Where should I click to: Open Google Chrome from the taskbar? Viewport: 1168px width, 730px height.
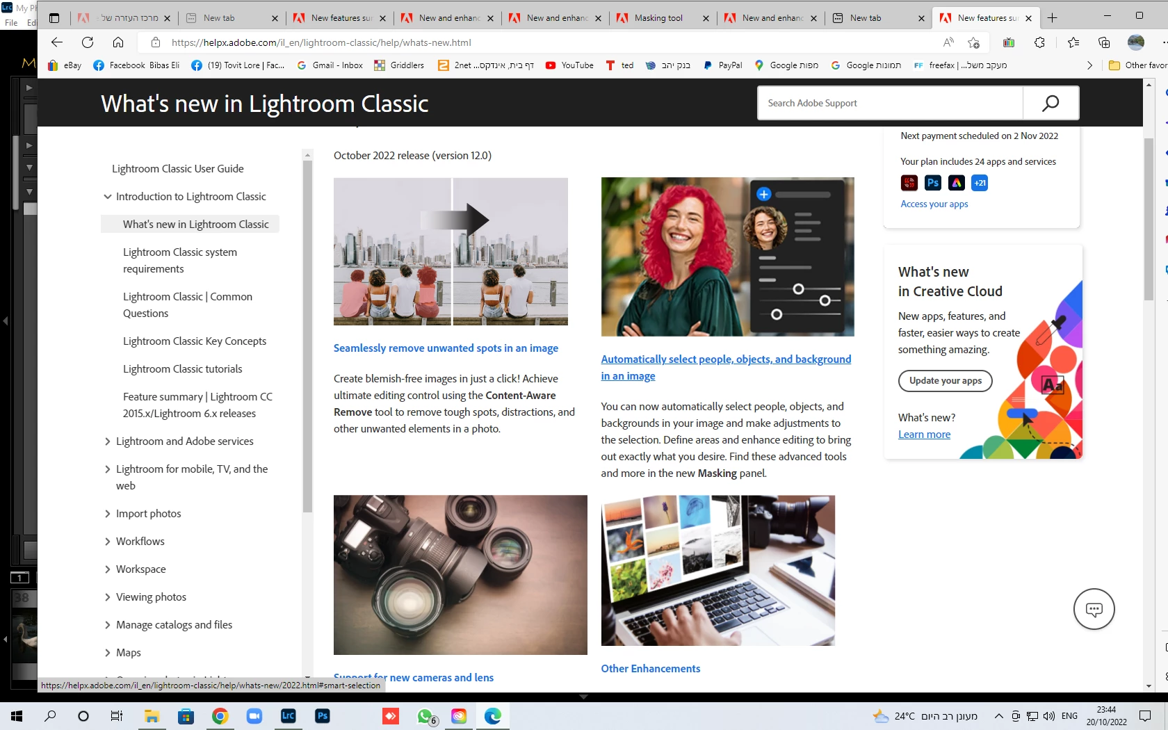(220, 715)
